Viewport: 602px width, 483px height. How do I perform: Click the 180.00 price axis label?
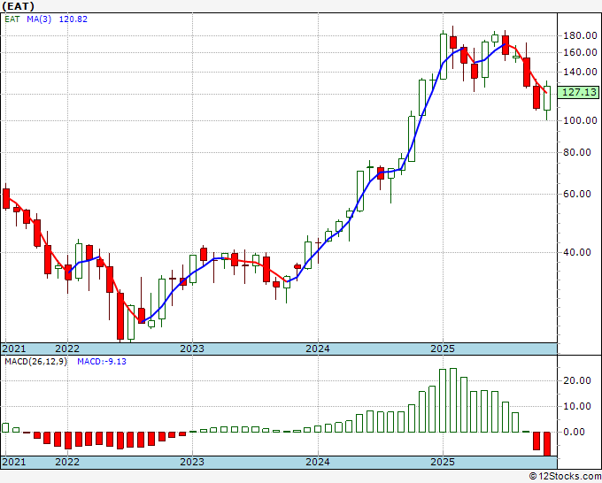point(580,36)
